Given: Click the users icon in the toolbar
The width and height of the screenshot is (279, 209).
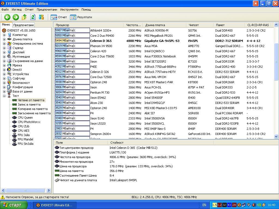Looking at the screenshot, I should [x=41, y=17].
